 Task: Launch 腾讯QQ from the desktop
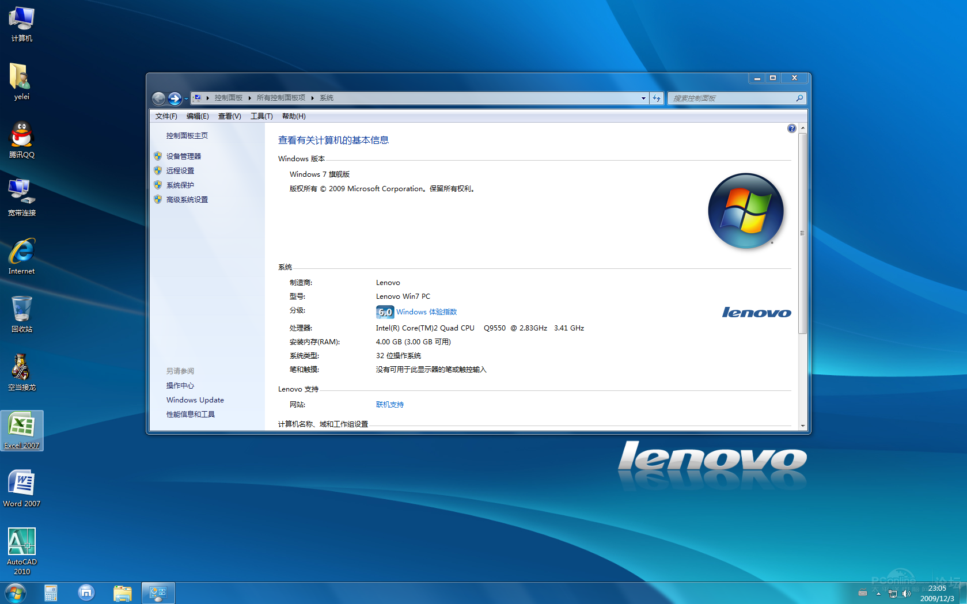click(x=21, y=139)
